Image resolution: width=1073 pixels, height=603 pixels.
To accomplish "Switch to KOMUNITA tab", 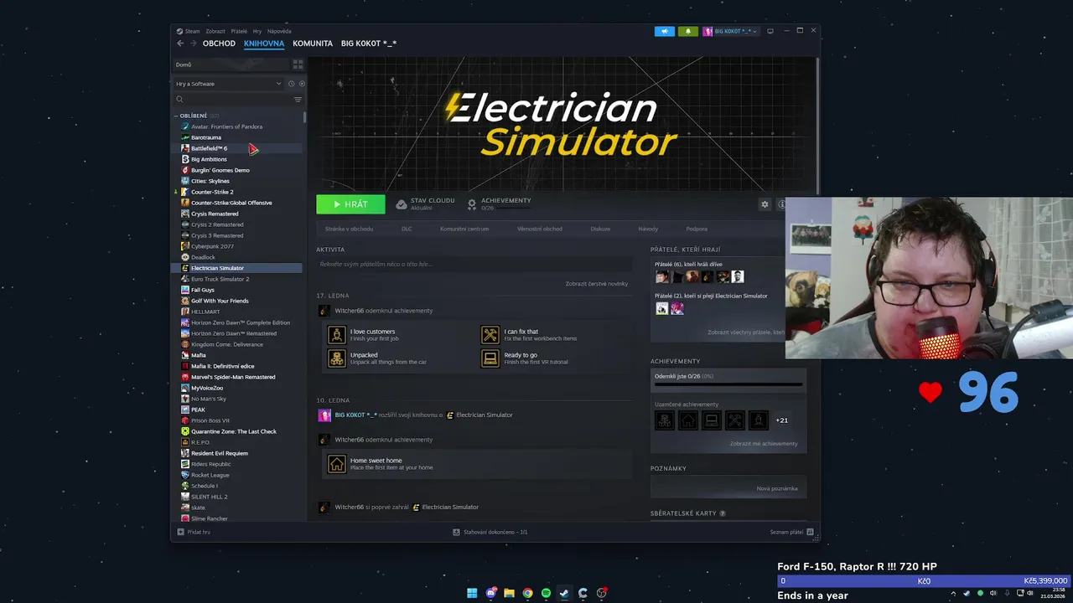I will pyautogui.click(x=313, y=44).
